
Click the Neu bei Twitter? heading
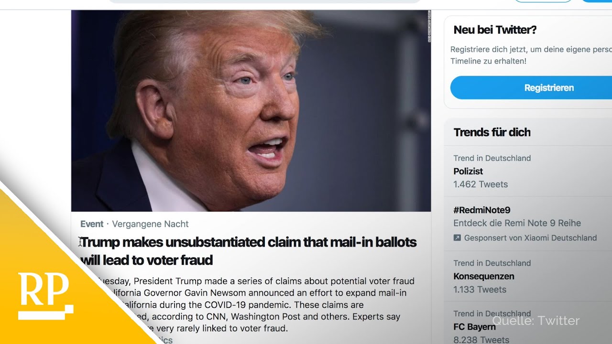(495, 30)
